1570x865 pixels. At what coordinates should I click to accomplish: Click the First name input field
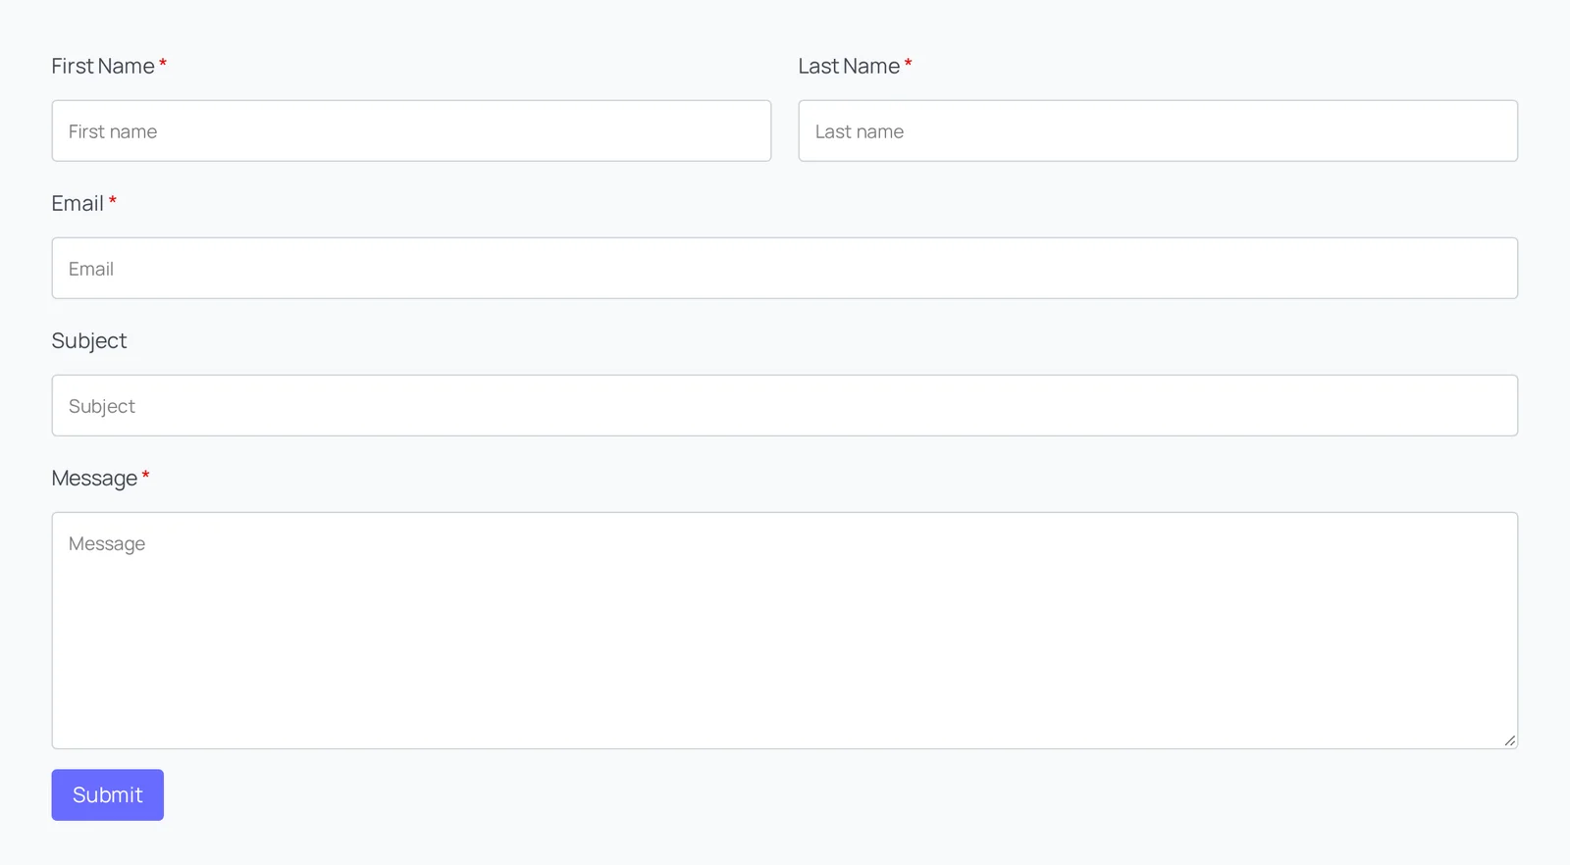(411, 130)
